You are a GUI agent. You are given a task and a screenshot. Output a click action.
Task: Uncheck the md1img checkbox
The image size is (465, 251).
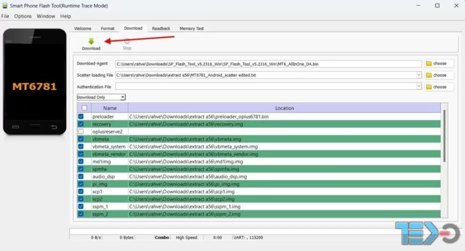click(x=81, y=162)
